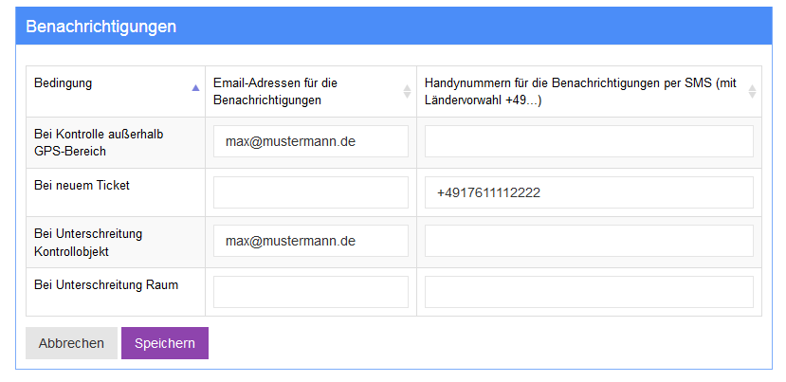Screen dimensions: 786x382
Task: Select the Bei Unterschreitung Raum label
Action: [x=105, y=284]
